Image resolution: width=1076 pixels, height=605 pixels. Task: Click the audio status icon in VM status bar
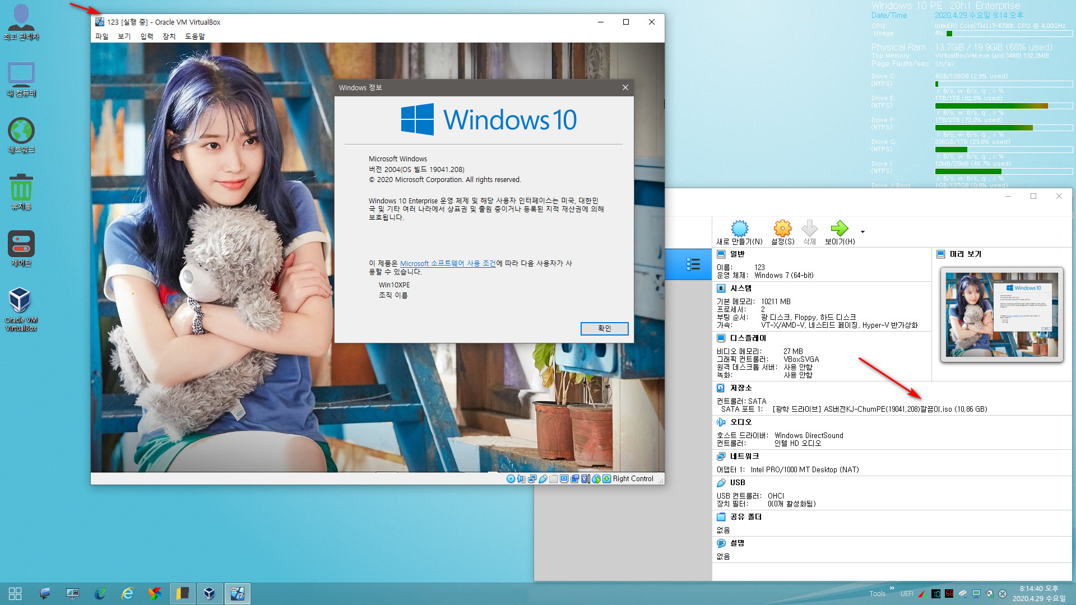(x=521, y=479)
